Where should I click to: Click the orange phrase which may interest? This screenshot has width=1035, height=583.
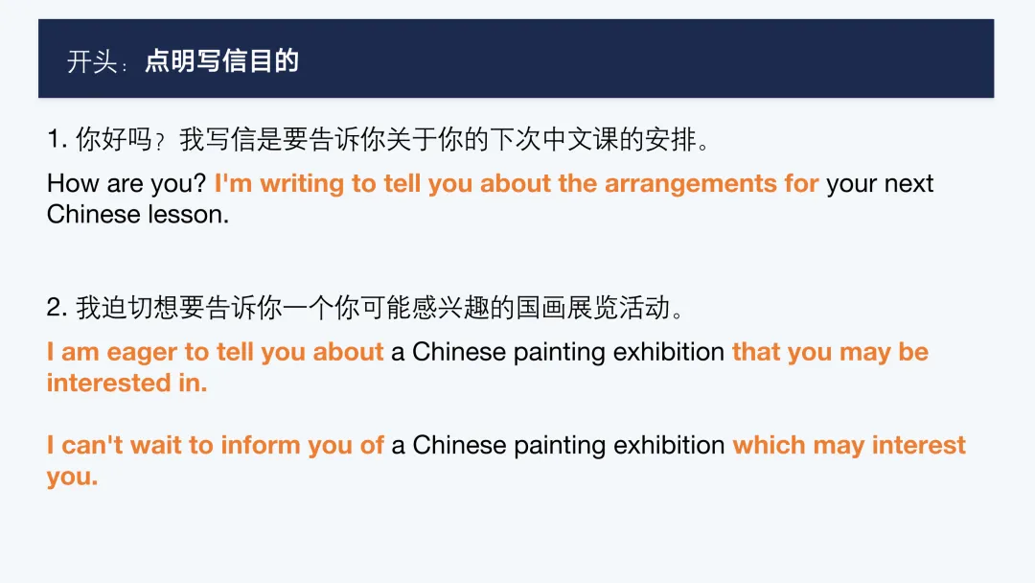(849, 445)
